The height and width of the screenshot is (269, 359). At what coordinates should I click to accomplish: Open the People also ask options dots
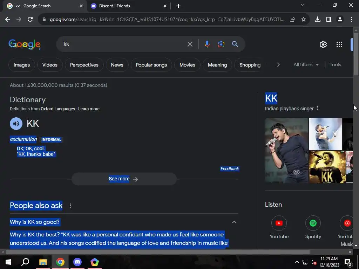point(70,206)
